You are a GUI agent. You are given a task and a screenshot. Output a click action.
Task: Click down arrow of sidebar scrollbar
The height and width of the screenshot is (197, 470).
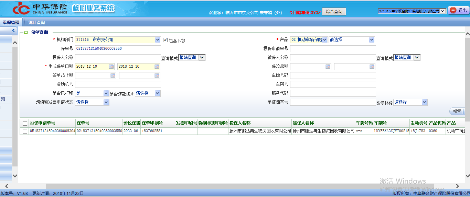tap(15, 176)
